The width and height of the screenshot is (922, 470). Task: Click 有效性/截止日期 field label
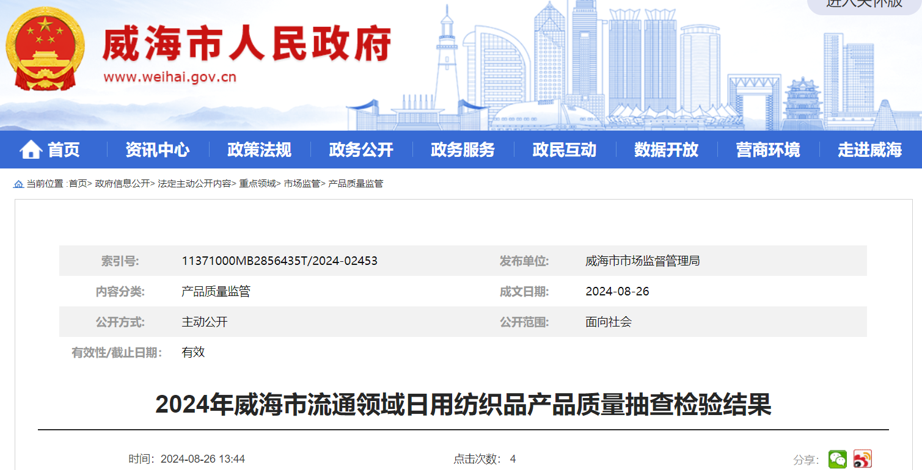click(117, 352)
